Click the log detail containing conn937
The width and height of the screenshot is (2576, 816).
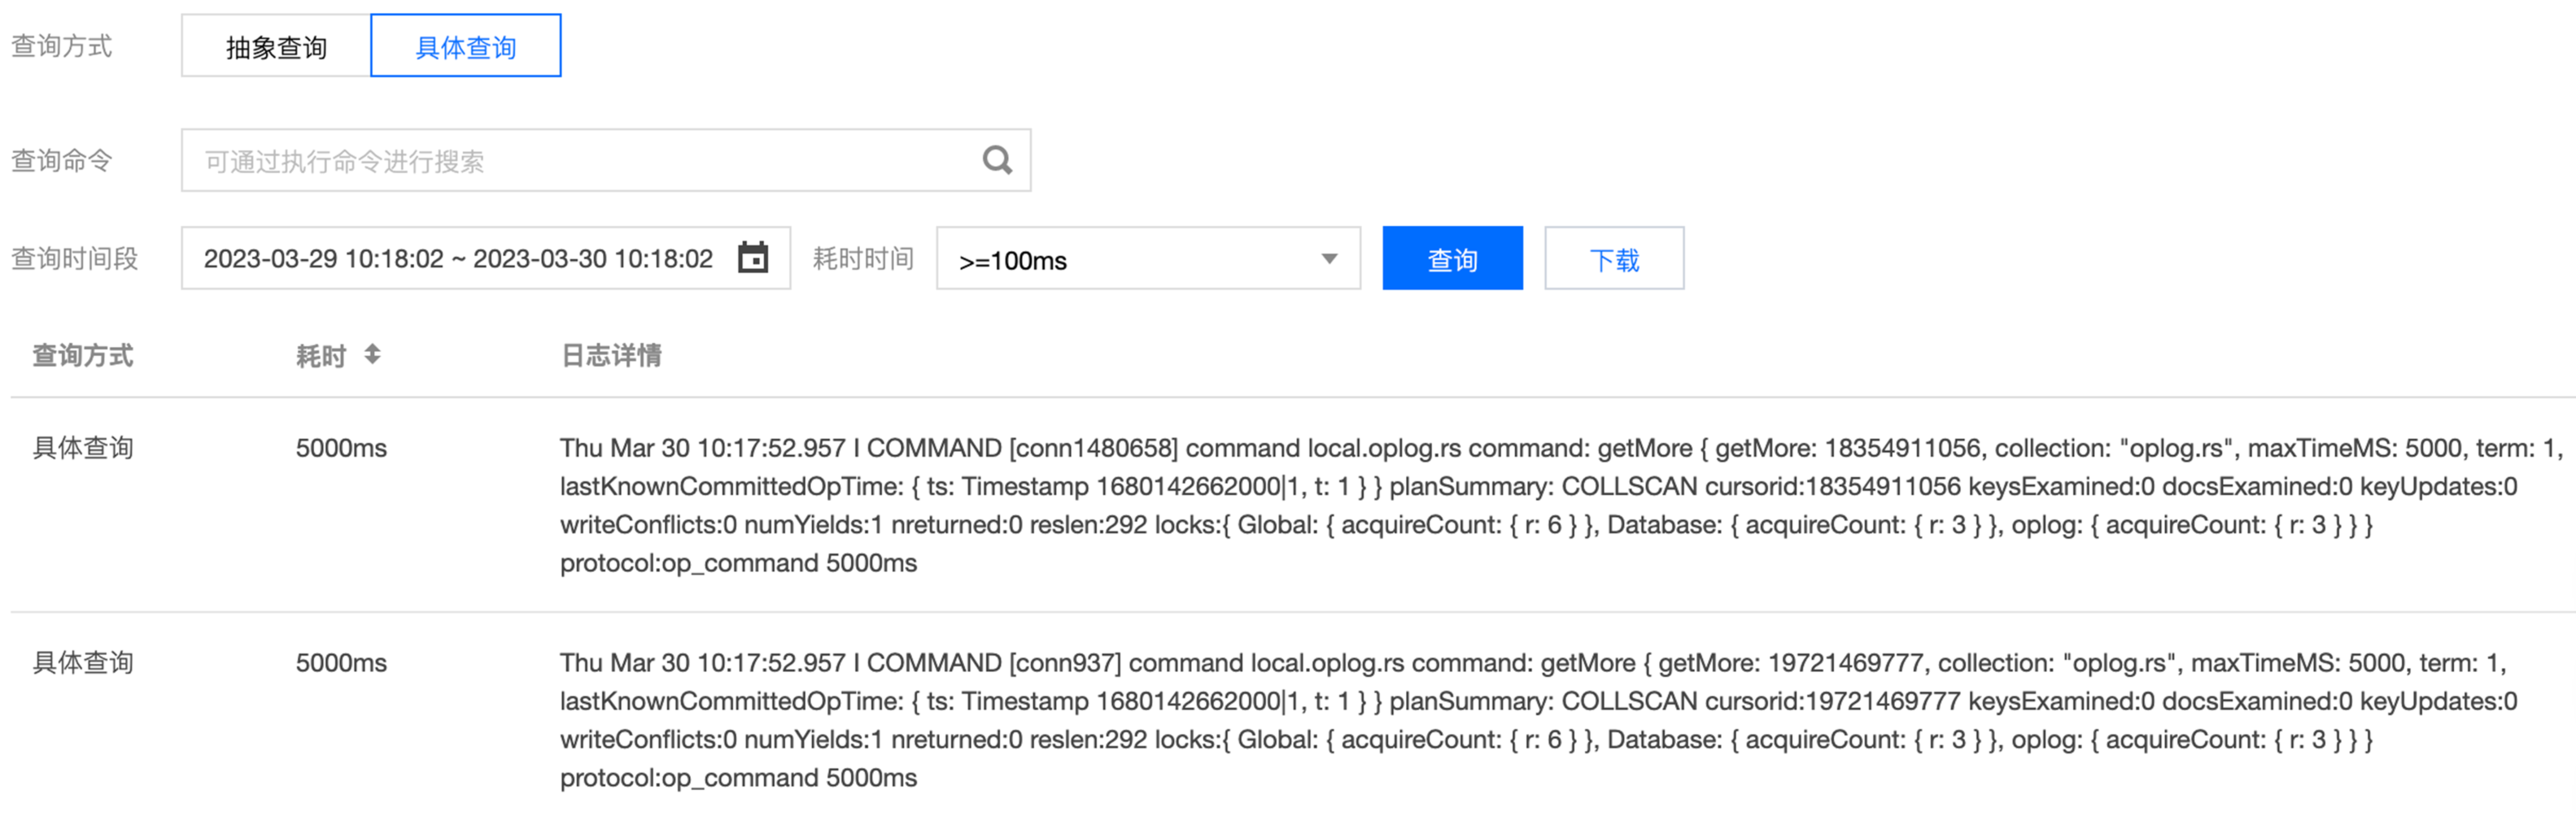coord(1540,720)
